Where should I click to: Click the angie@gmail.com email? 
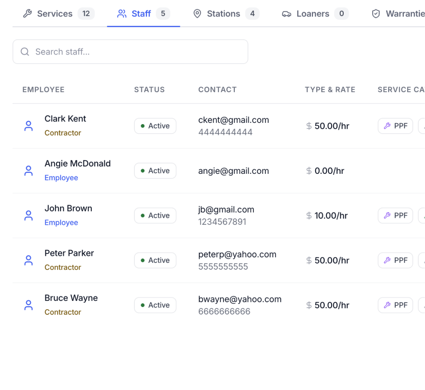tap(233, 171)
